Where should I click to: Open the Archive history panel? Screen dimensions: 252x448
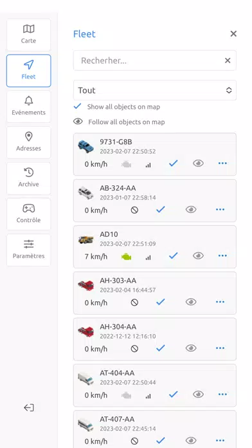[x=28, y=178]
